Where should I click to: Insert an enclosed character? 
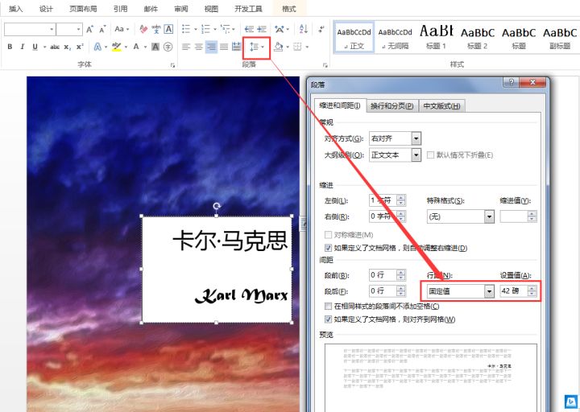click(168, 47)
